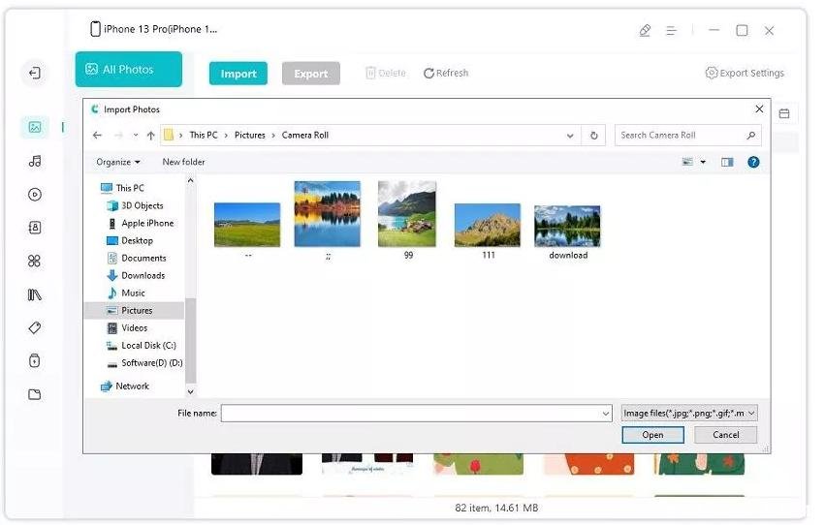
Task: Open the Apps section in sidebar
Action: click(x=35, y=261)
